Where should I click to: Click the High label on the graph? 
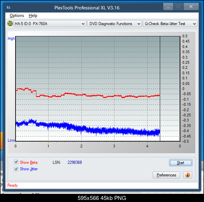point(11,39)
